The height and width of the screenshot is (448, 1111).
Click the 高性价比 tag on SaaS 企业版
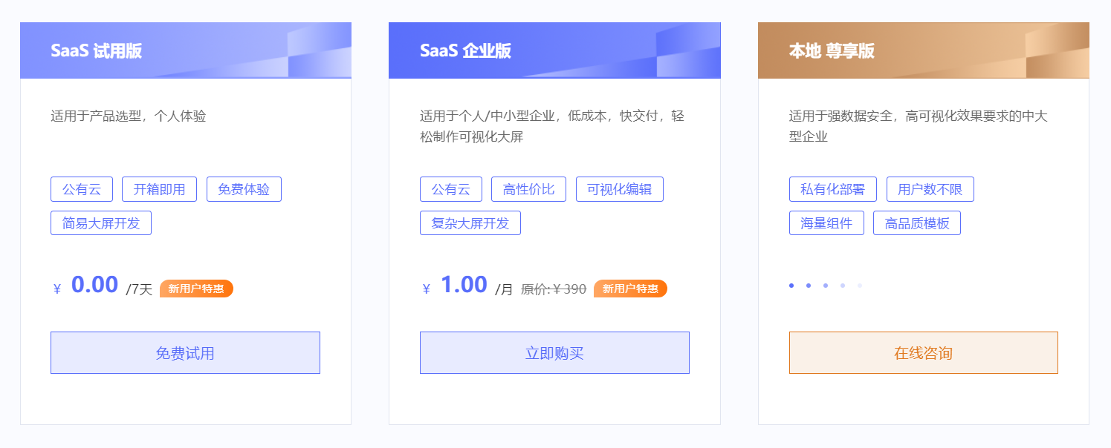click(x=528, y=189)
